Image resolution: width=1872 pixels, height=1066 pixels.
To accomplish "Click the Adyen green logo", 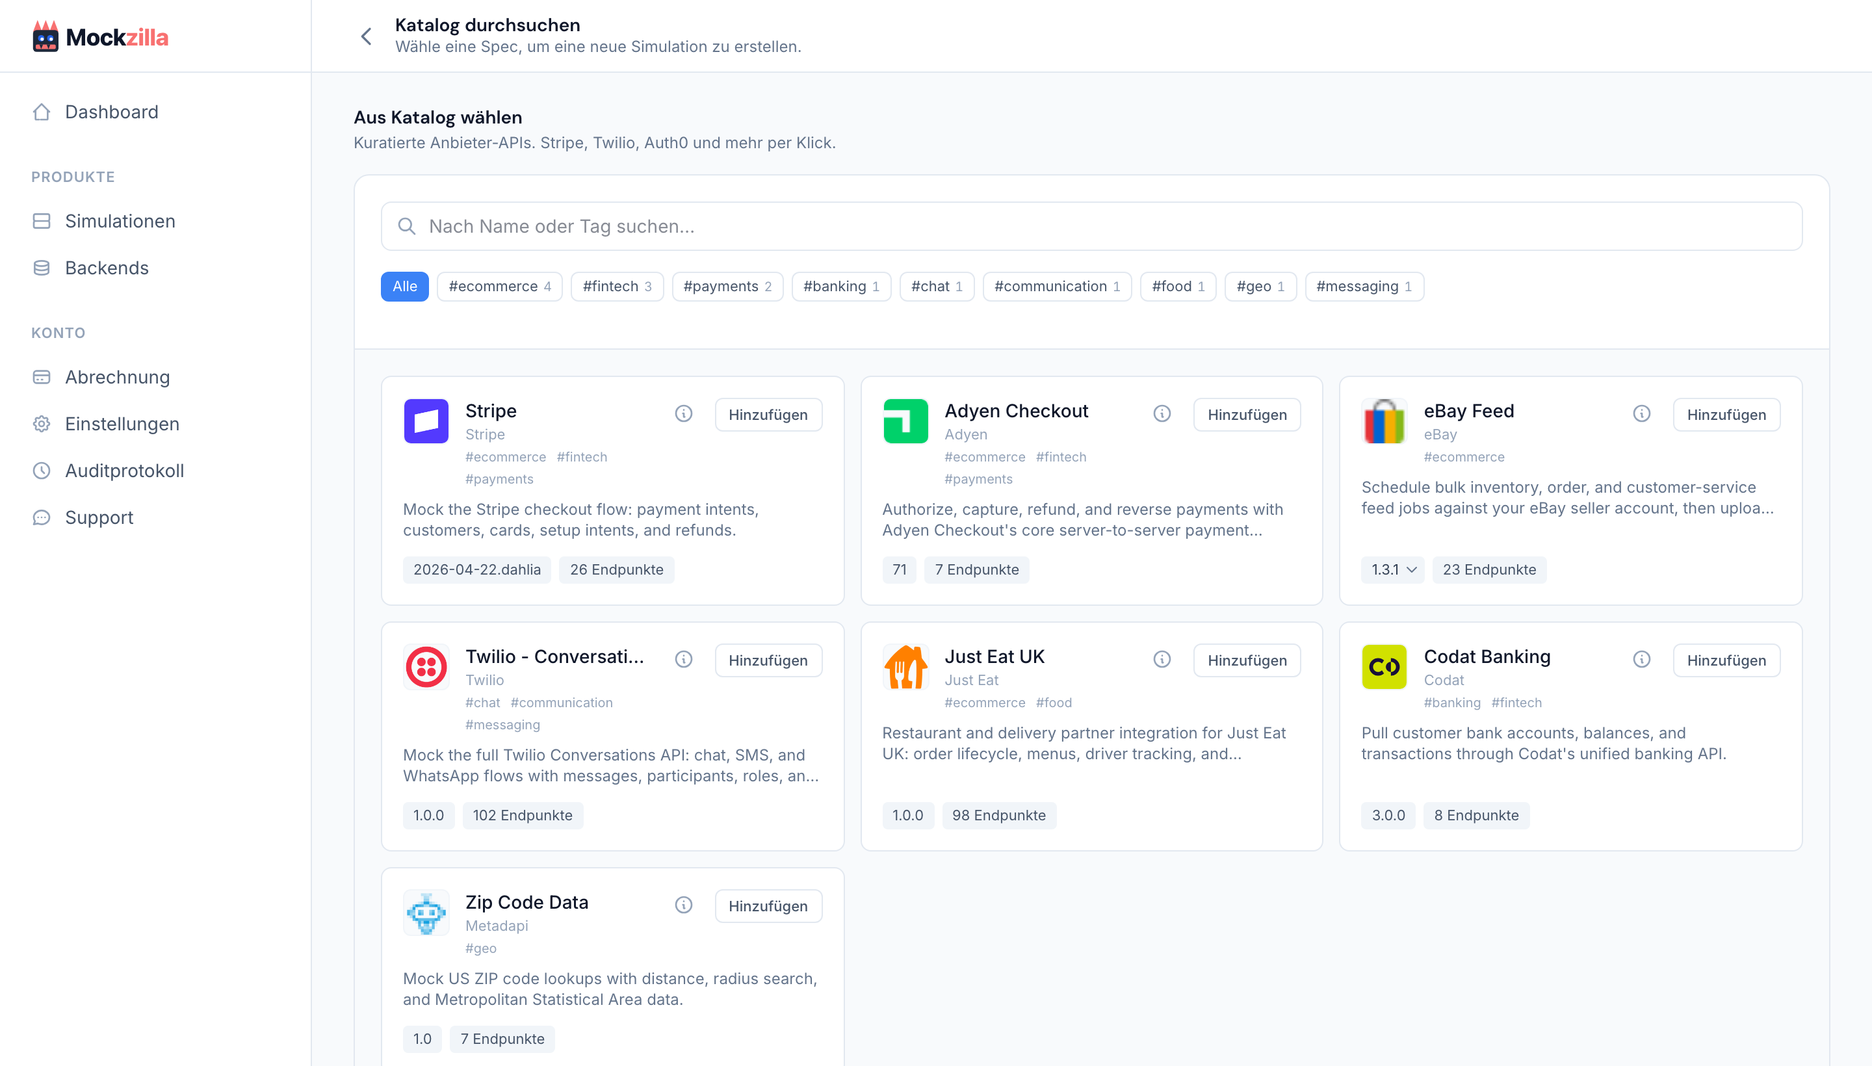I will pyautogui.click(x=905, y=421).
